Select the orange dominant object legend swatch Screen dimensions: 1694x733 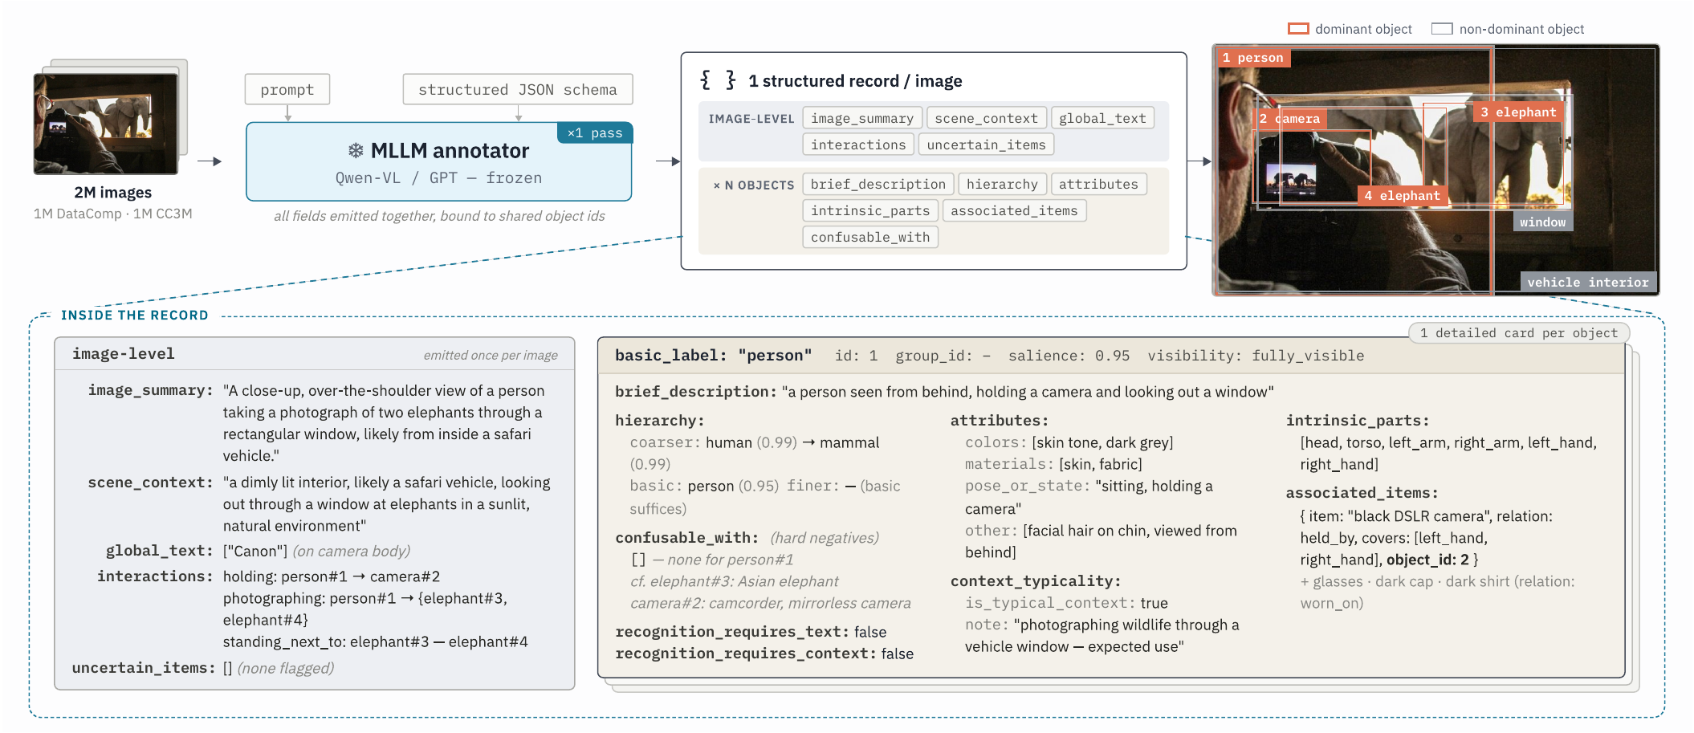pos(1298,29)
